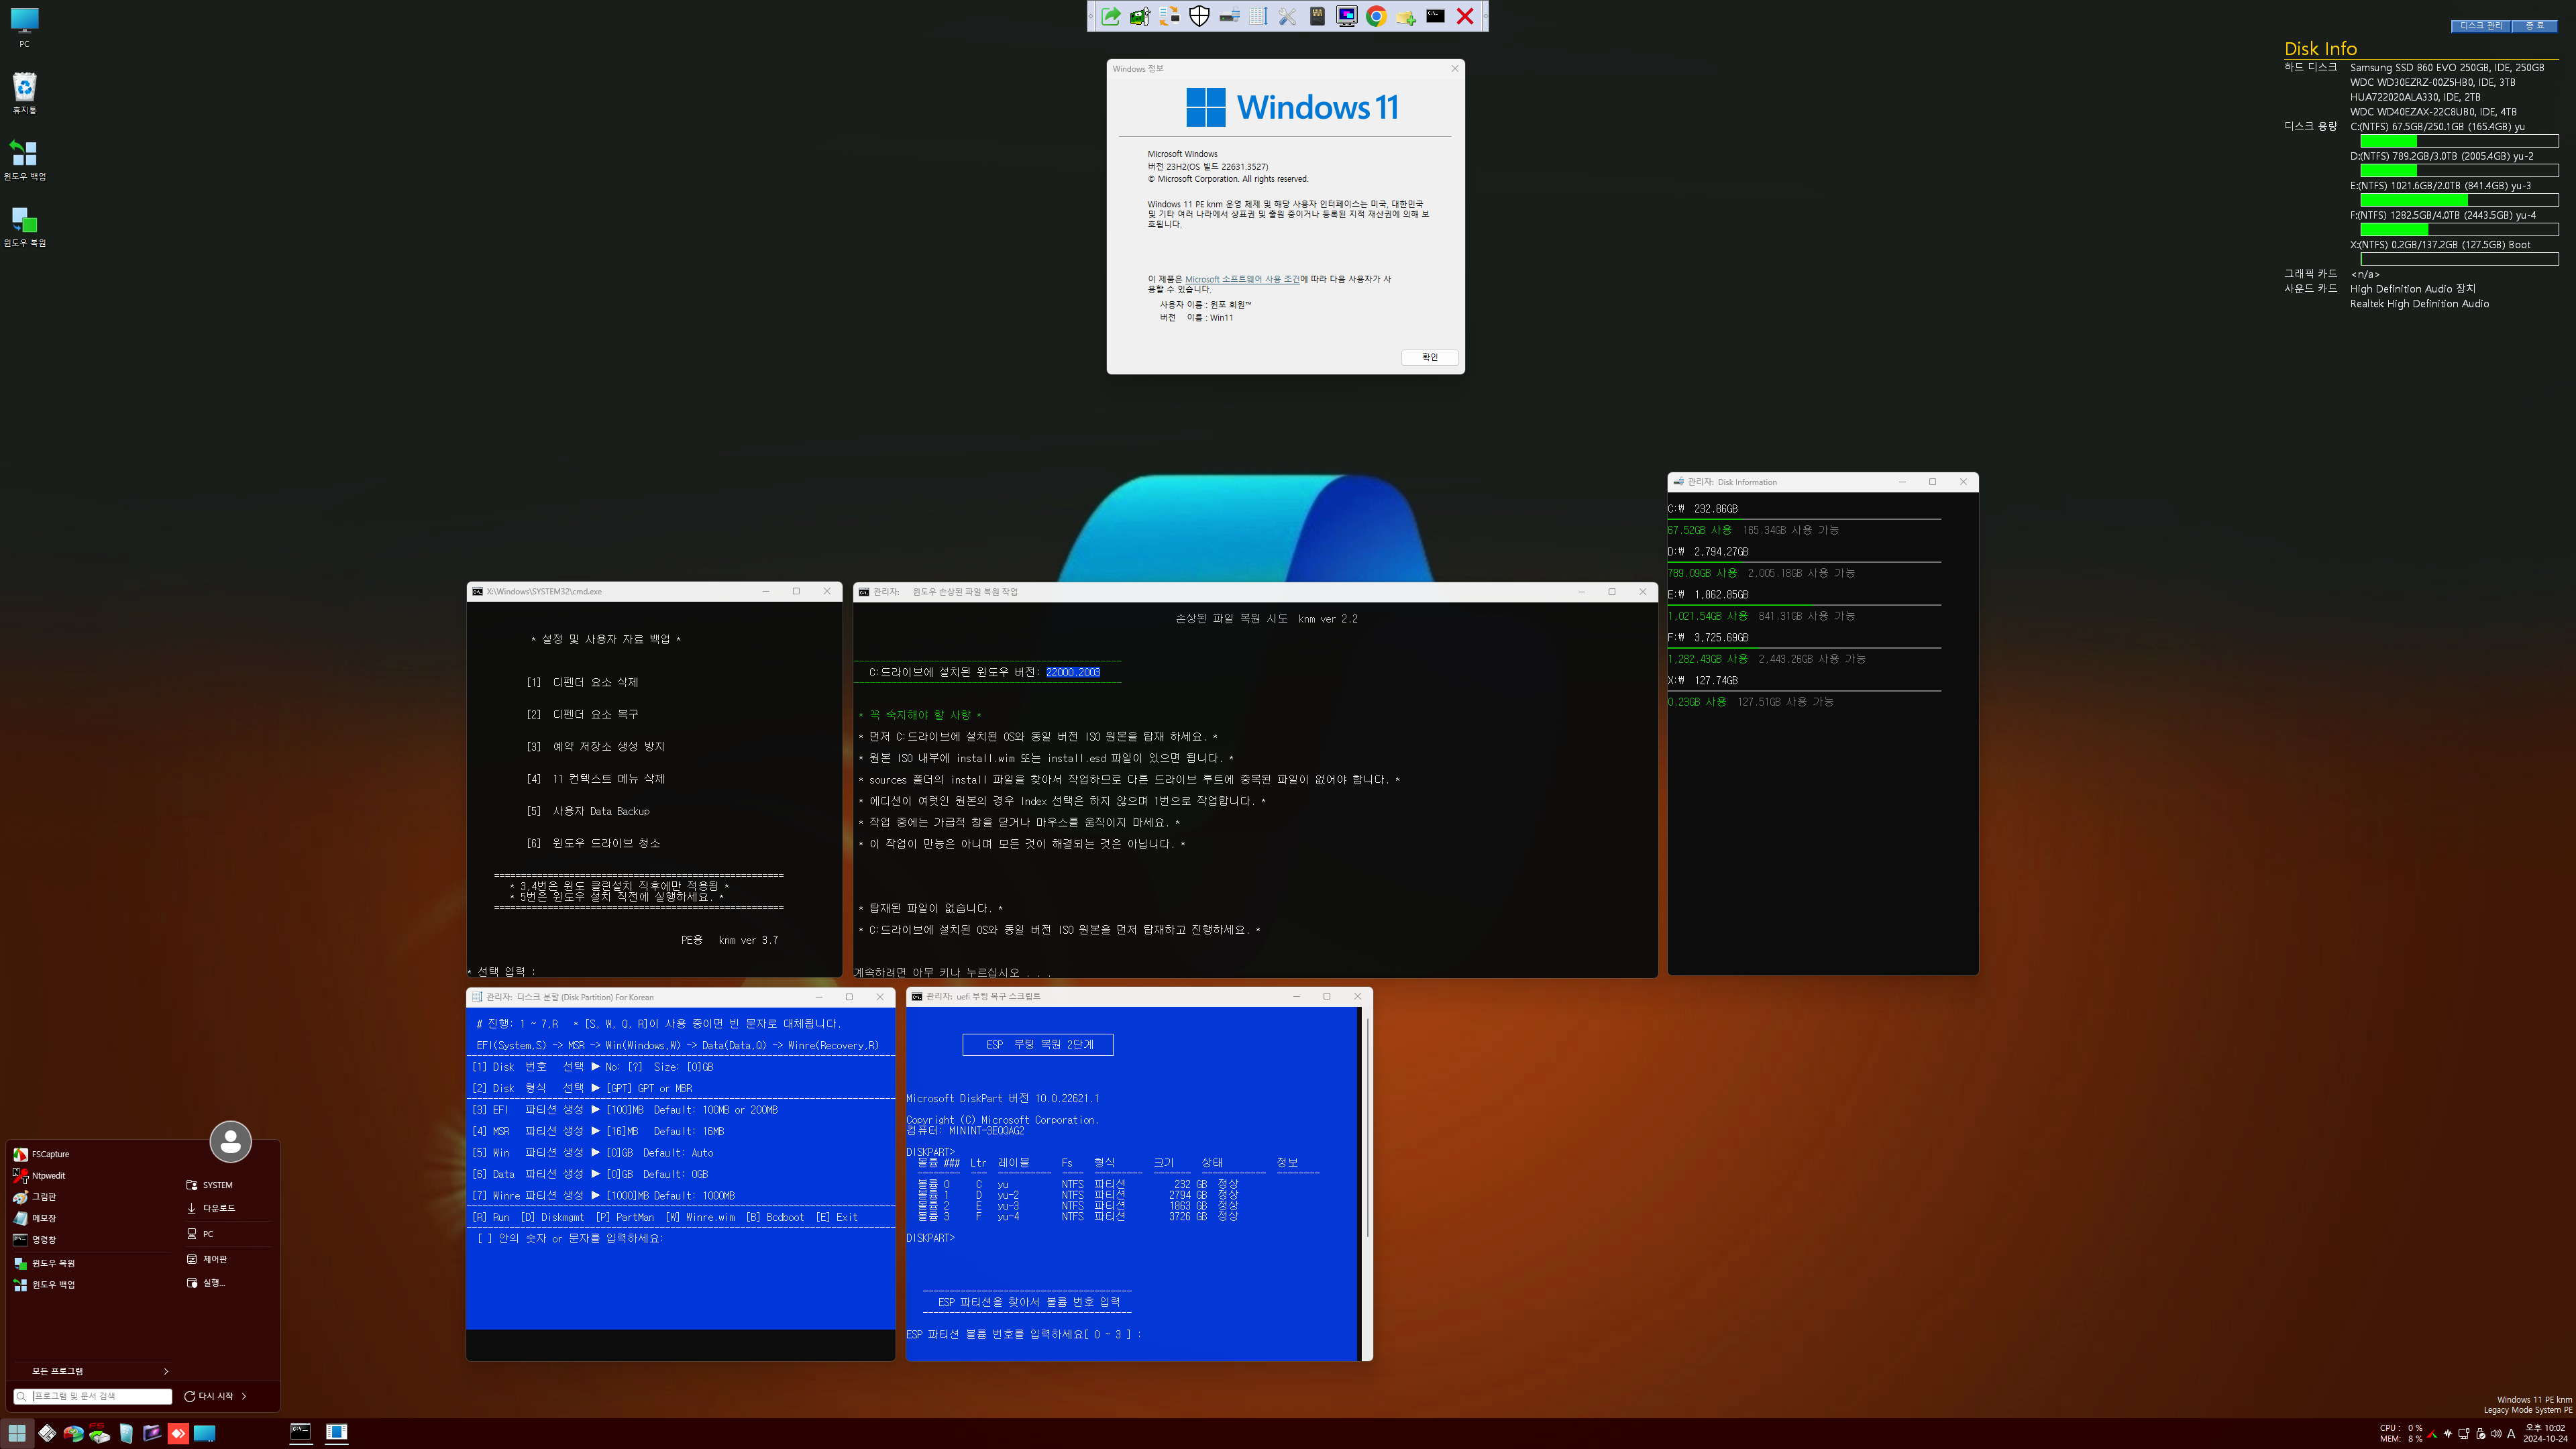Click the ESP 부팅 복원 2단계 heading
This screenshot has height=1449, width=2576.
[1037, 1044]
